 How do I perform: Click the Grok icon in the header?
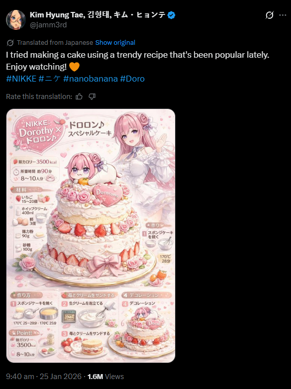270,15
